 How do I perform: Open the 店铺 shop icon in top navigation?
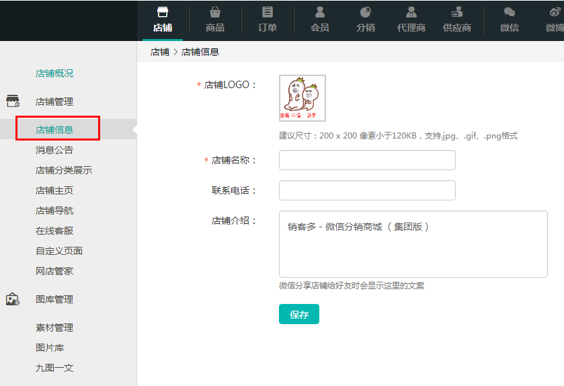[x=162, y=13]
